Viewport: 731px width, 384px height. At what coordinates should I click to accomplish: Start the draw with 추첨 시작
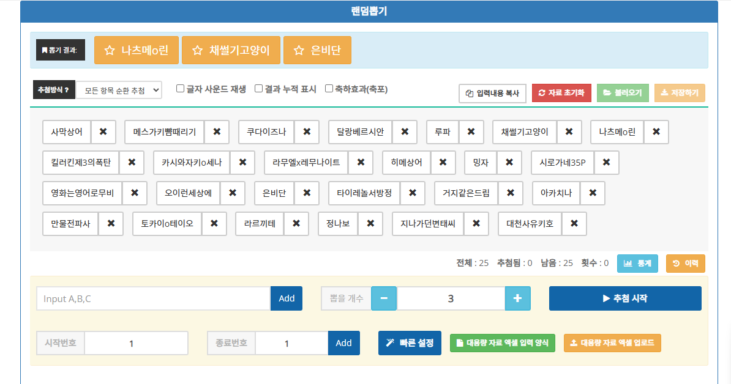[x=624, y=298]
